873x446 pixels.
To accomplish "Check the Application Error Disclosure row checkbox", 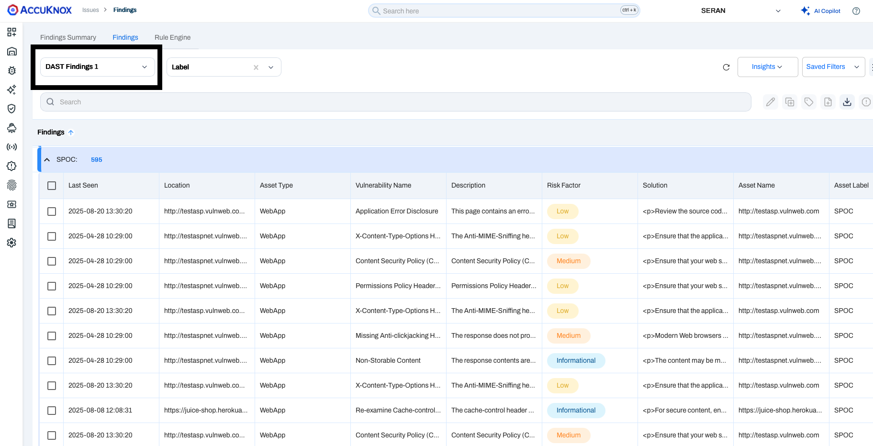I will [52, 212].
